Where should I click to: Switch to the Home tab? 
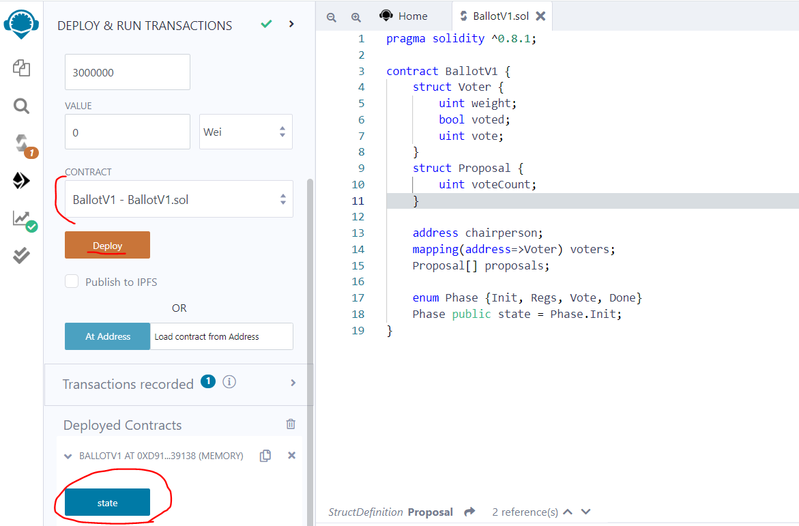(x=403, y=16)
